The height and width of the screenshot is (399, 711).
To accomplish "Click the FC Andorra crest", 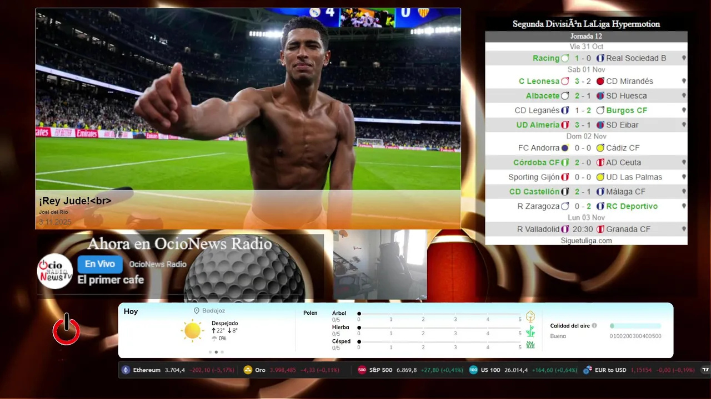I will pyautogui.click(x=565, y=148).
